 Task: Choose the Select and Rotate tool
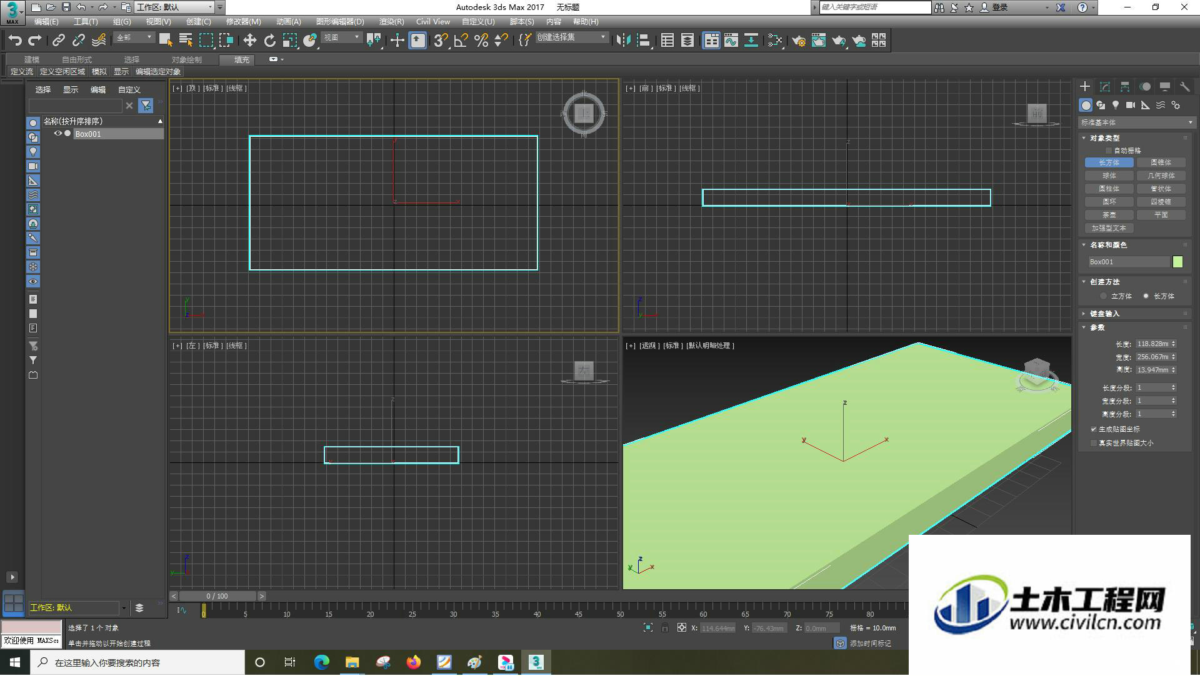tap(269, 41)
